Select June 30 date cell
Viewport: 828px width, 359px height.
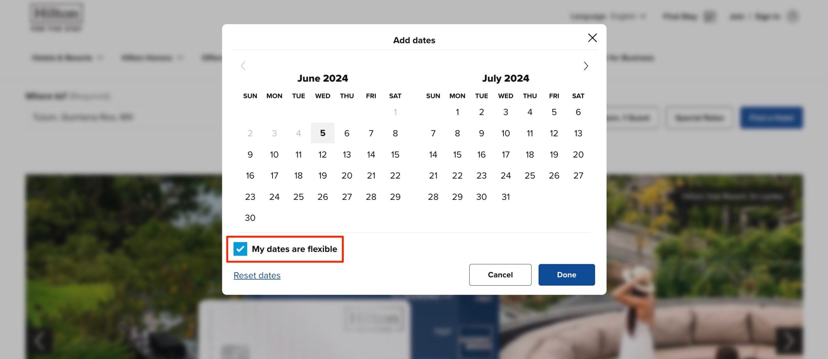[250, 218]
